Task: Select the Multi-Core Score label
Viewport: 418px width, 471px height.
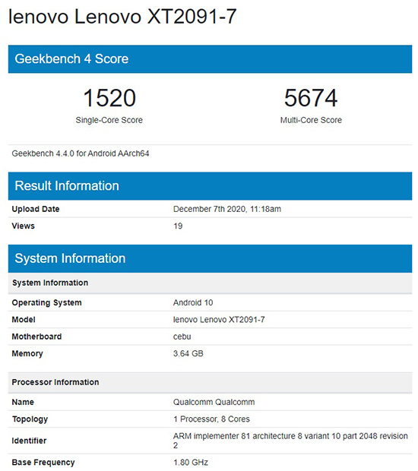Action: click(311, 120)
